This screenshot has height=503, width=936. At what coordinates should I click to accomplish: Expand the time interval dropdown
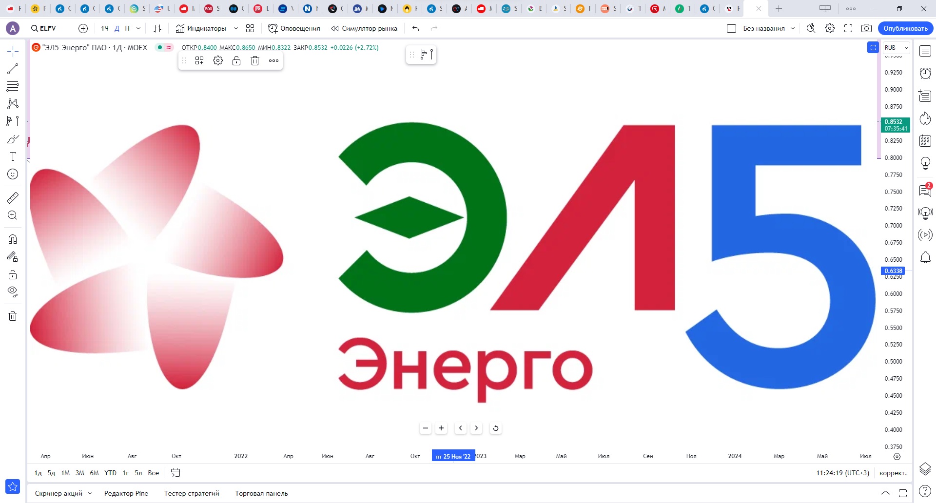click(138, 28)
